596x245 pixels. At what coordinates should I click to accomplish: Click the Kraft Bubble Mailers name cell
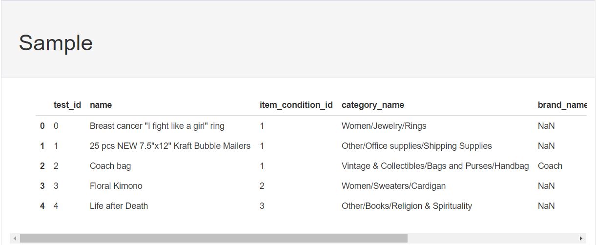point(170,146)
